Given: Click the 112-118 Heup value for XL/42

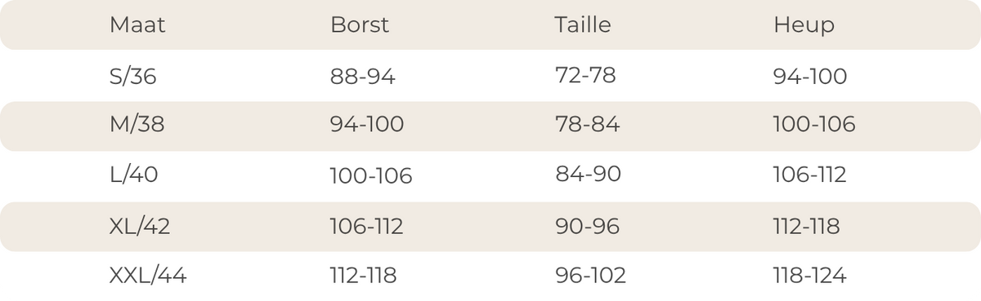Looking at the screenshot, I should (807, 226).
